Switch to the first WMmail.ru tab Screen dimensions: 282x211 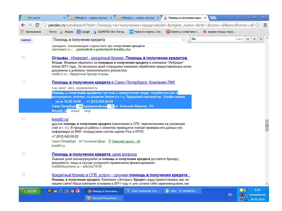click(91, 18)
